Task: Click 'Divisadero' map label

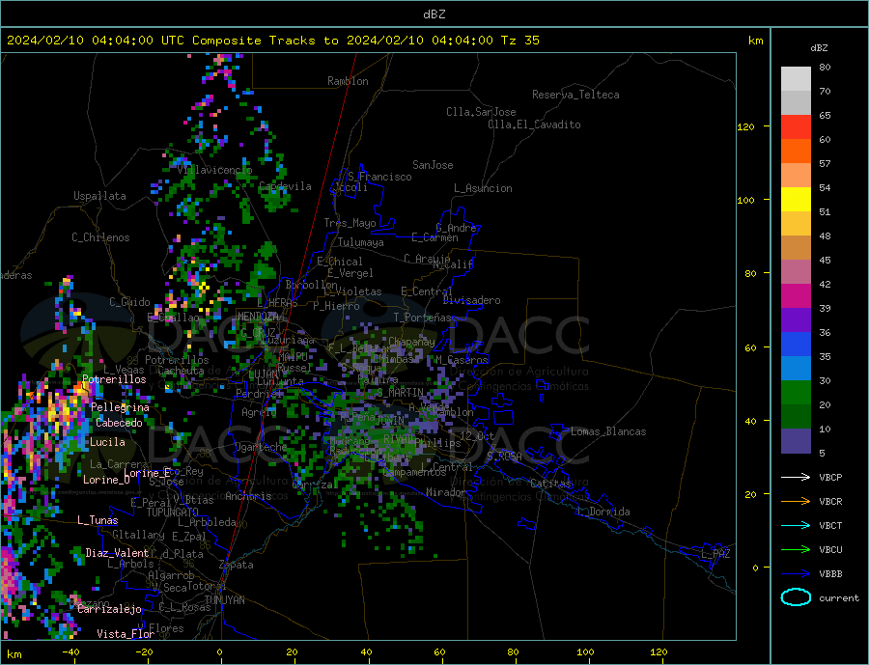Action: pyautogui.click(x=471, y=300)
